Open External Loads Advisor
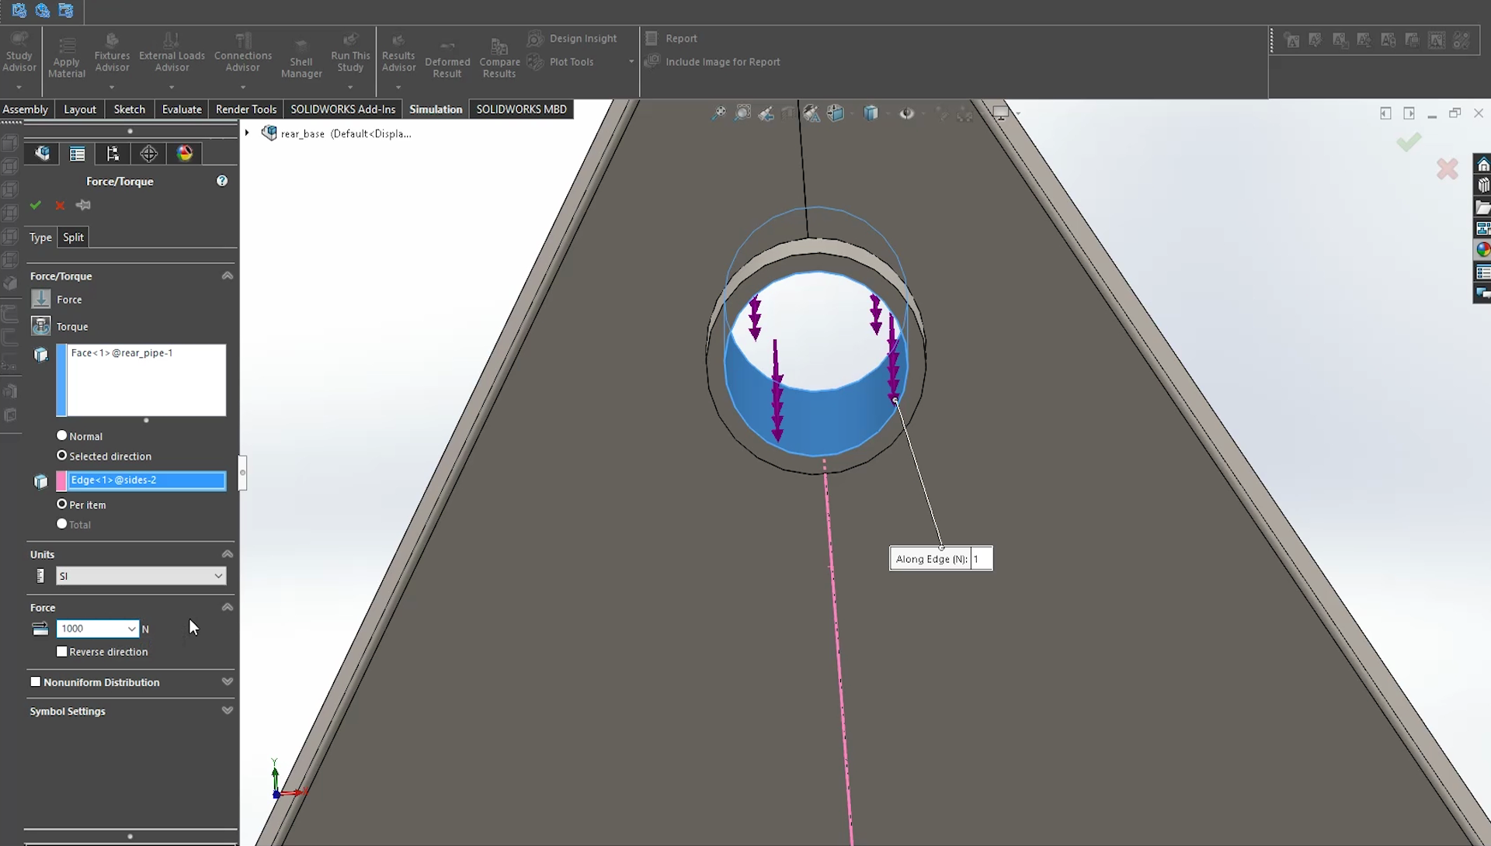 coord(172,52)
